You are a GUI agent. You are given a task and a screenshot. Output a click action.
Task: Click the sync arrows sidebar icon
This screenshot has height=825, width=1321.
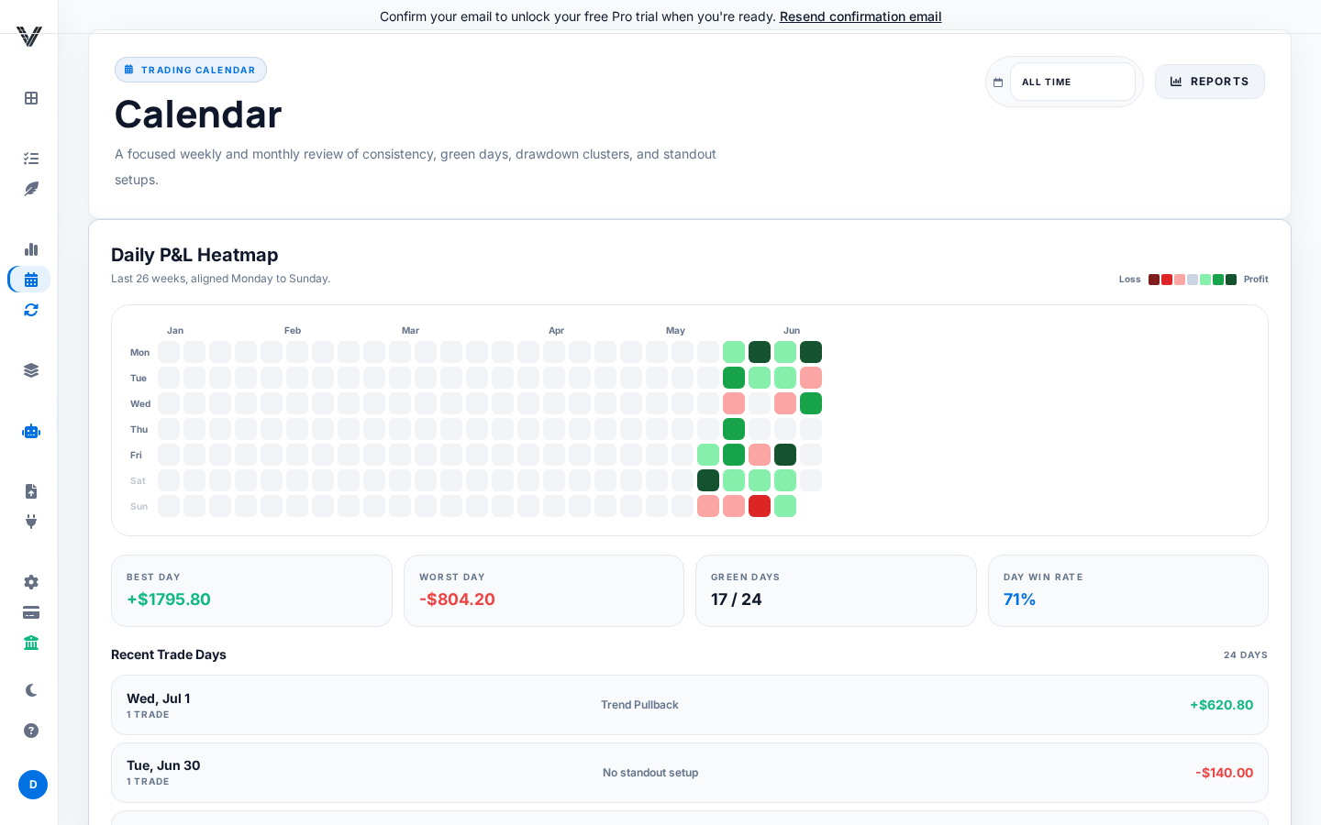click(x=31, y=310)
